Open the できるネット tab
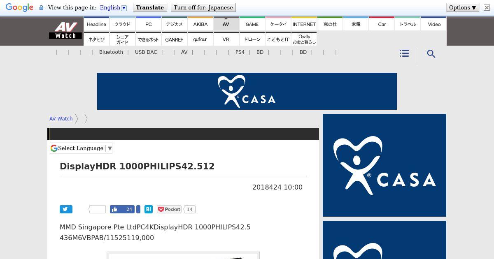The height and width of the screenshot is (259, 494). pyautogui.click(x=148, y=39)
